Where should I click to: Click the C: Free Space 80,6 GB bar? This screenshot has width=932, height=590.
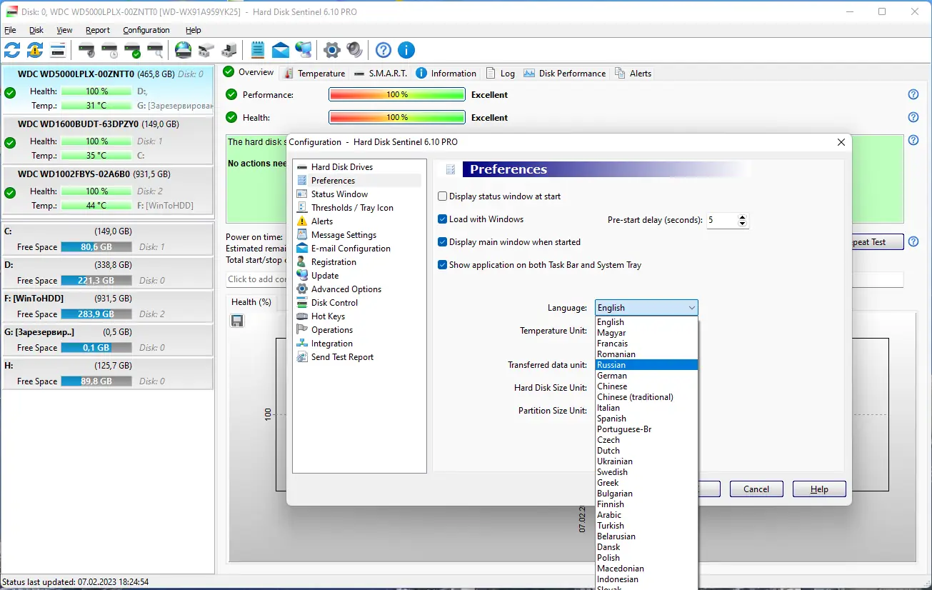click(x=96, y=247)
